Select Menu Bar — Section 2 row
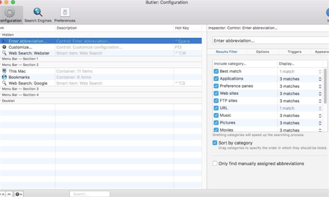This screenshot has width=329, height=197. coord(101,65)
